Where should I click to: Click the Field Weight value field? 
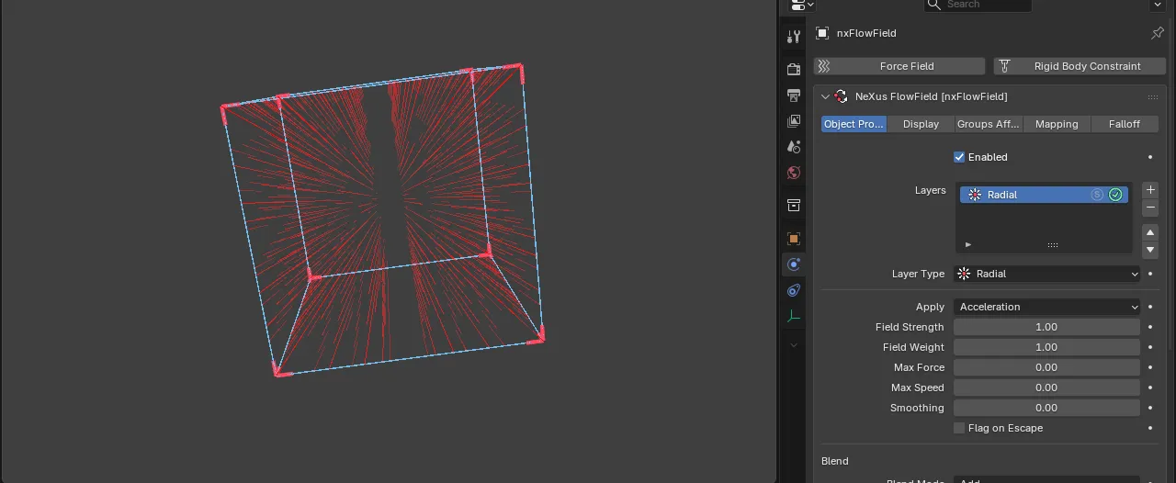coord(1047,347)
